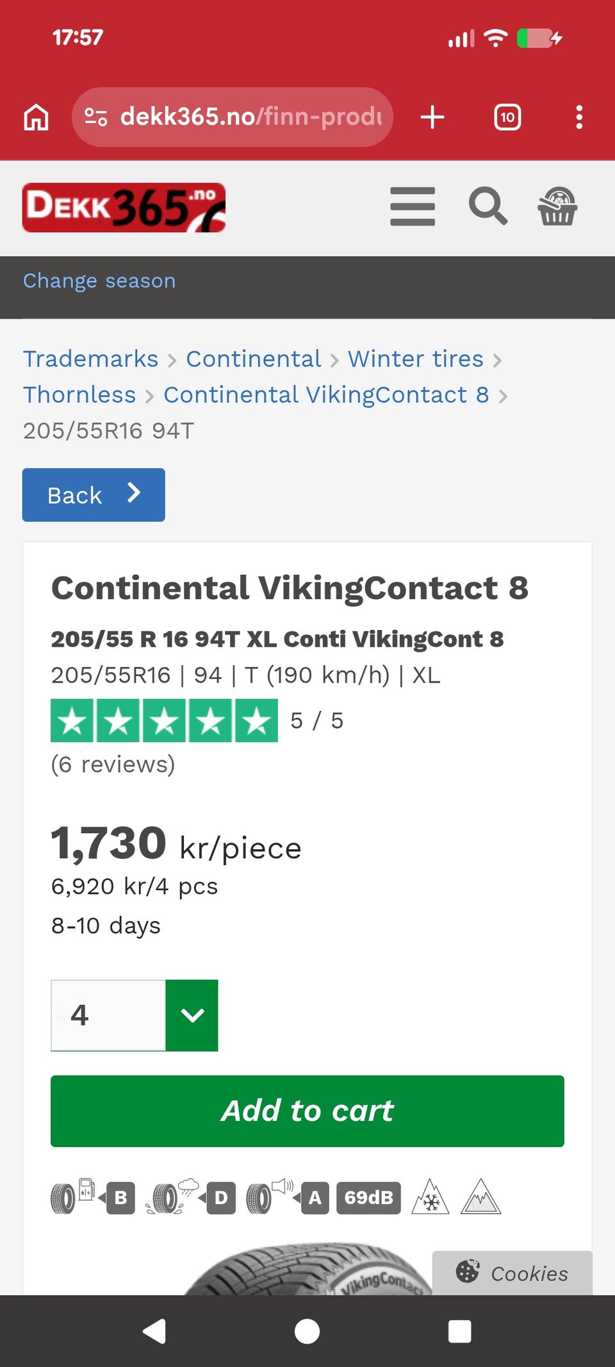Open the Cookies settings button
Image resolution: width=615 pixels, height=1367 pixels.
512,1273
